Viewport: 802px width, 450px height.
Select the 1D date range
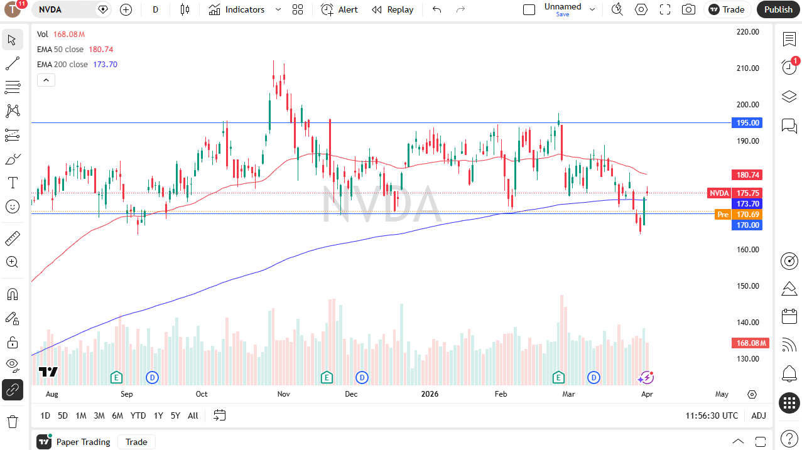[x=45, y=415]
